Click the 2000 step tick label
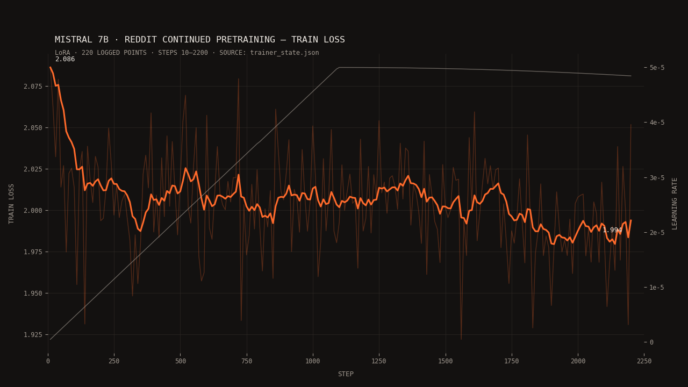 (578, 362)
